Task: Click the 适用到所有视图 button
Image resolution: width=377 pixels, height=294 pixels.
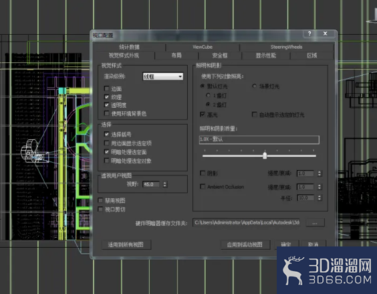Action: click(126, 244)
